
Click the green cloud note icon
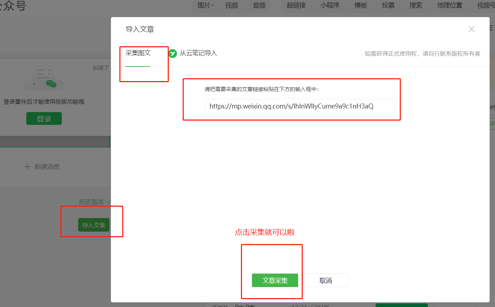(x=173, y=53)
